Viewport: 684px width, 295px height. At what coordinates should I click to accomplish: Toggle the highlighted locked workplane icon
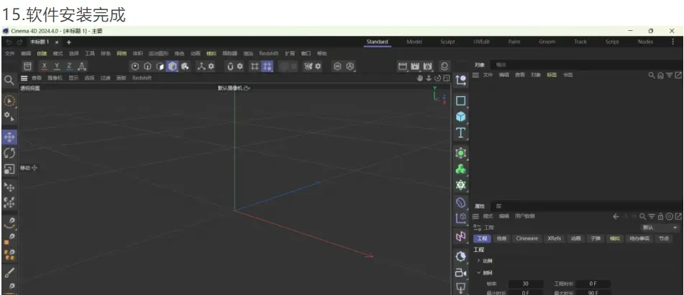[x=267, y=66]
